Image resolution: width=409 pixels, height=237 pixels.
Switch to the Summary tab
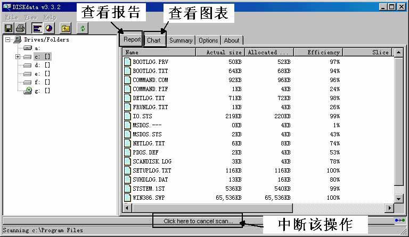[181, 40]
